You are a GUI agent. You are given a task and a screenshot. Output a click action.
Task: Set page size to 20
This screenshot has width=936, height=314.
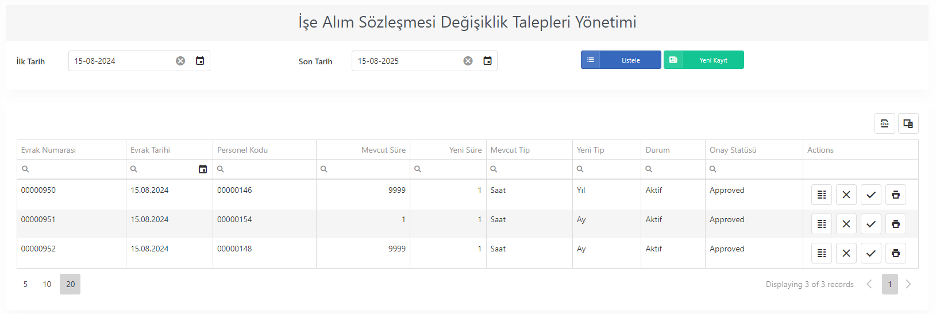coord(70,284)
